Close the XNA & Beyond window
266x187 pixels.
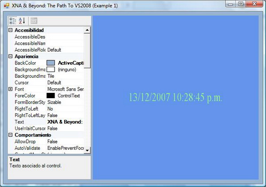[x=254, y=4]
